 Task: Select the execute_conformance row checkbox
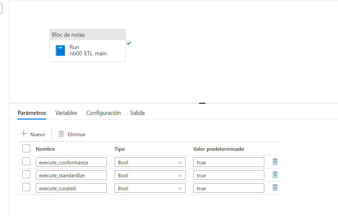(x=26, y=161)
